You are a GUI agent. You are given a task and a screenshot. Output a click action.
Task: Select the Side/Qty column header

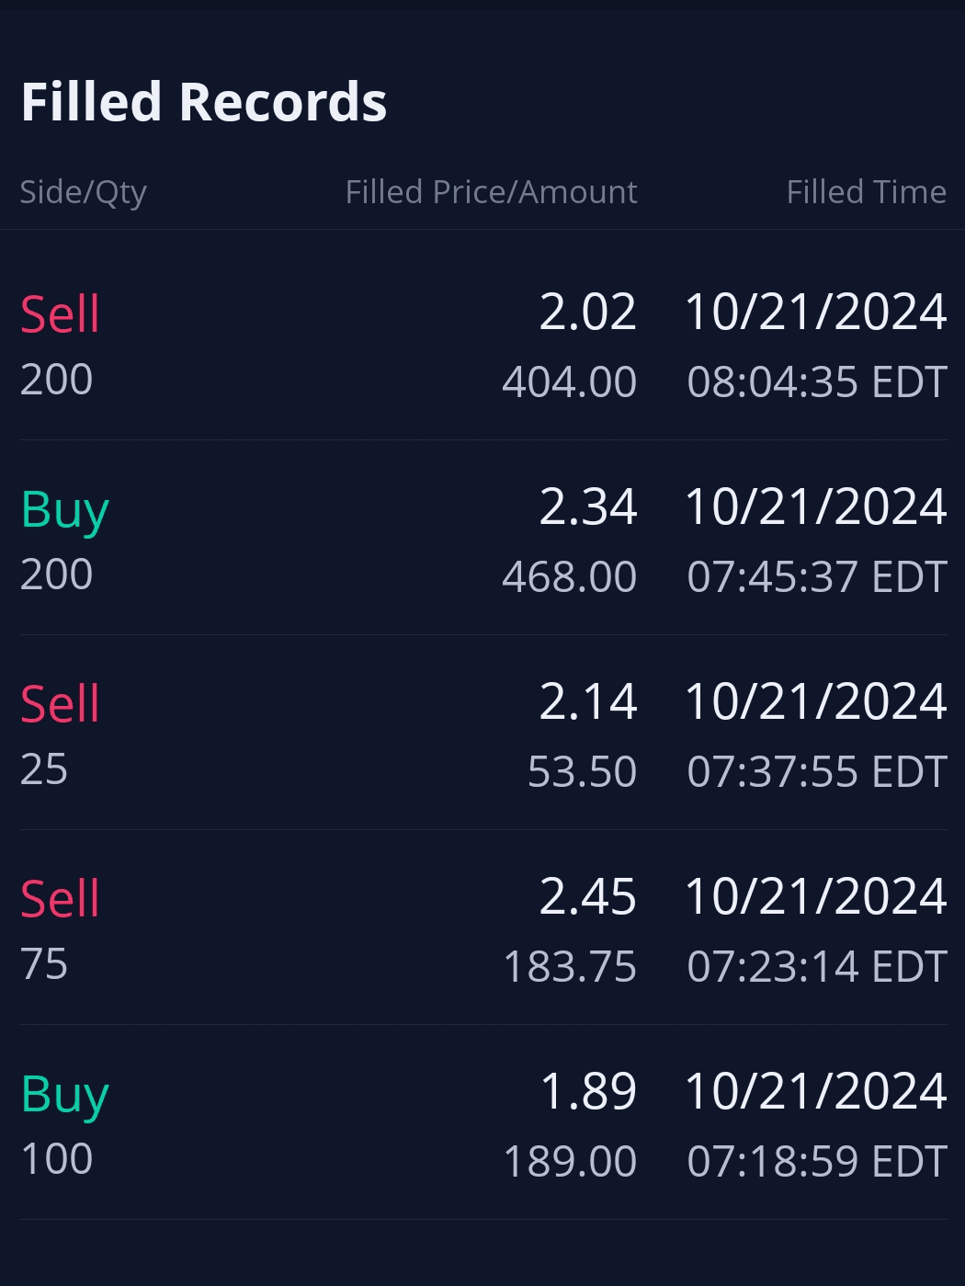point(84,192)
